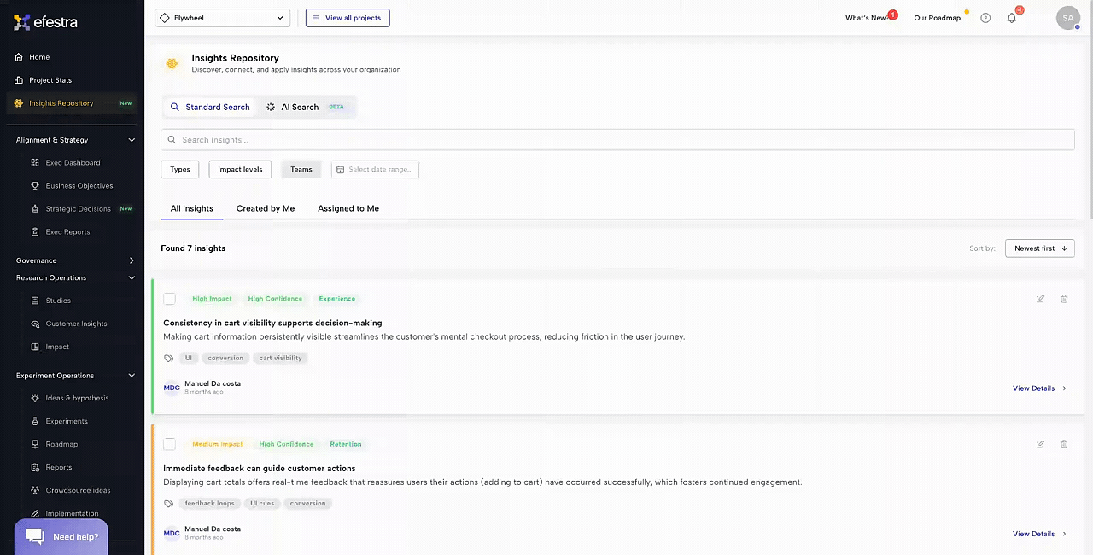
Task: Click the Search insights input field
Action: tap(617, 140)
